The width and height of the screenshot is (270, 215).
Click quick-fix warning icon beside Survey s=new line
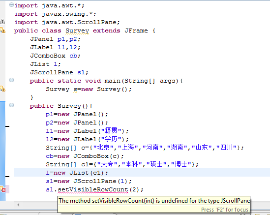point(2,89)
